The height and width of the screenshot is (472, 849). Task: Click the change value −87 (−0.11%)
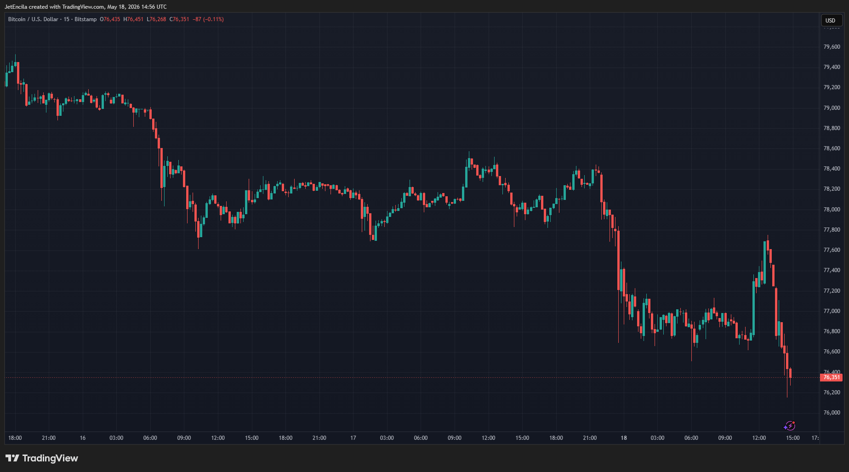[x=208, y=19]
